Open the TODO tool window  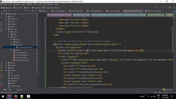(x=8, y=90)
